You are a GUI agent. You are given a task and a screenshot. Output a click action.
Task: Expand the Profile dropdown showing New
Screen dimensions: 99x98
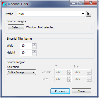coord(51,14)
